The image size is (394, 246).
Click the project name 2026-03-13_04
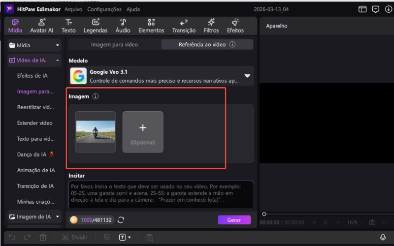271,9
